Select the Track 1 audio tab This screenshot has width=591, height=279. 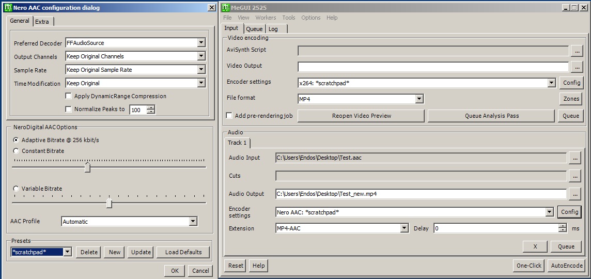point(238,143)
